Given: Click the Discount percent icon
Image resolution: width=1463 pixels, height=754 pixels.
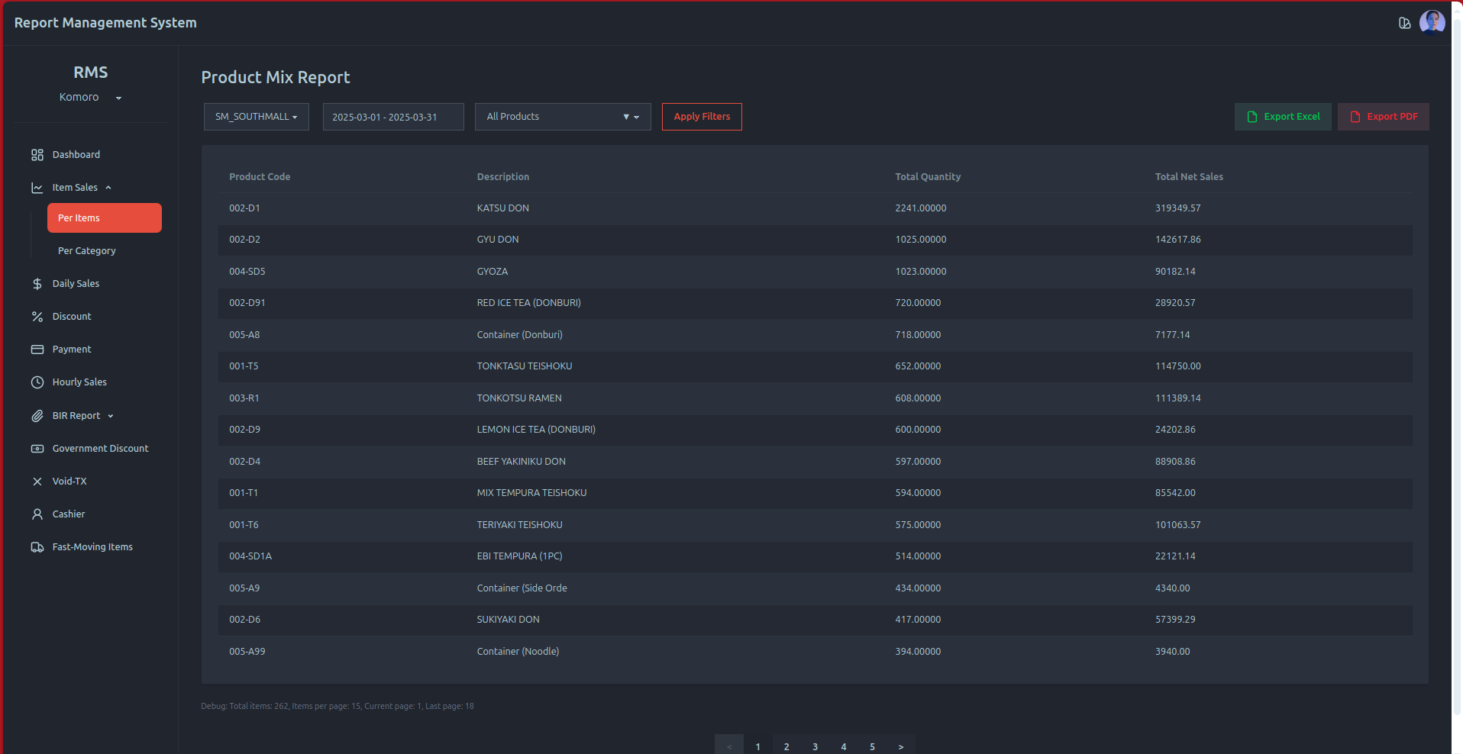Looking at the screenshot, I should [37, 317].
